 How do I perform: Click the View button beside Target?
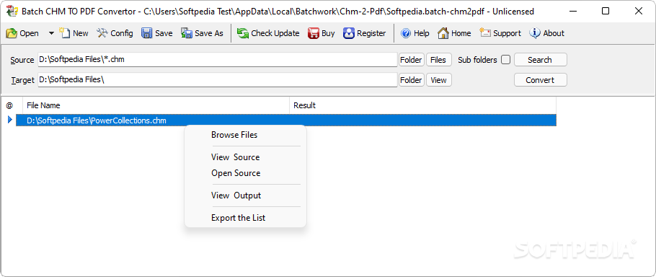438,80
